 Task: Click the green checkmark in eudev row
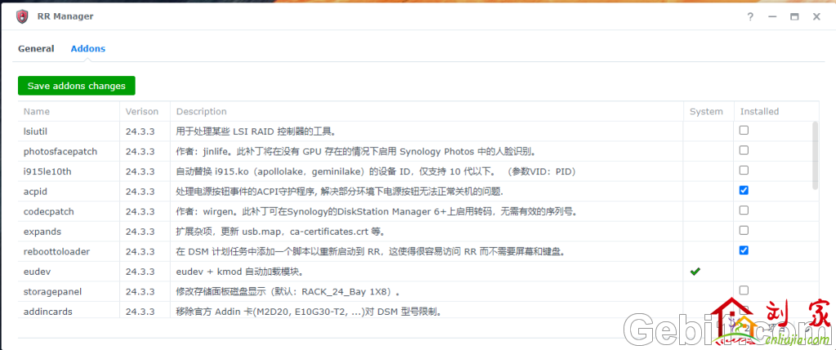tap(695, 271)
